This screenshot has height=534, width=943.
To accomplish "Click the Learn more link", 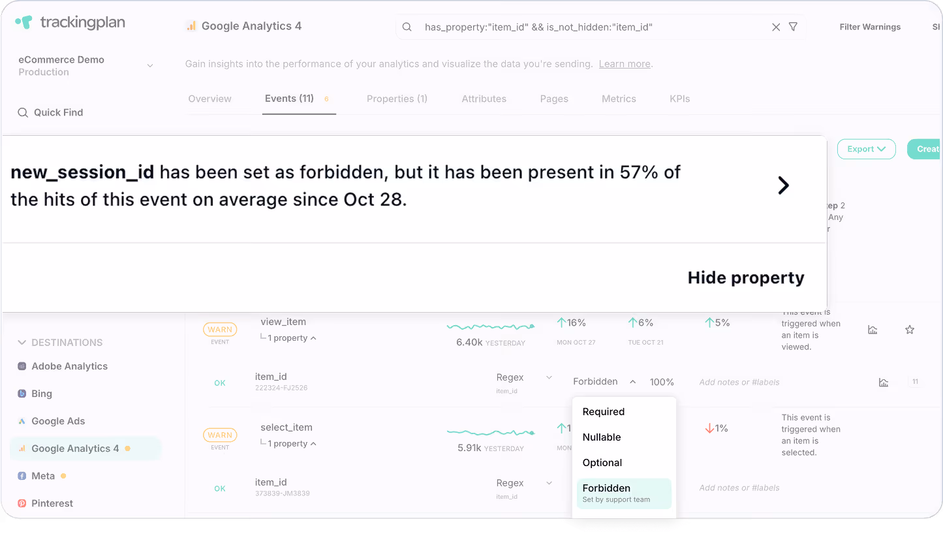I will (x=625, y=64).
